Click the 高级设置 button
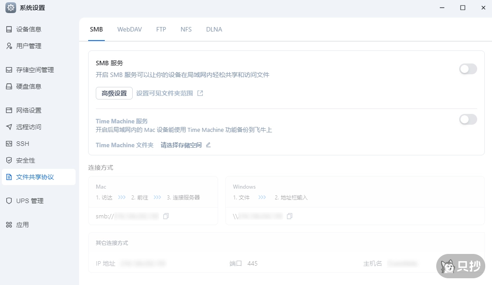Screen dimensions: 492x285 [x=114, y=93]
